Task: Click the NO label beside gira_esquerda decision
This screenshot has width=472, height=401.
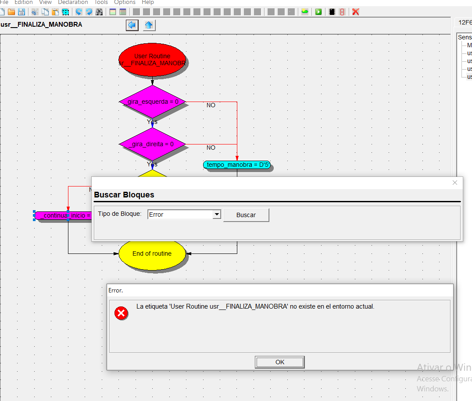Action: (211, 105)
